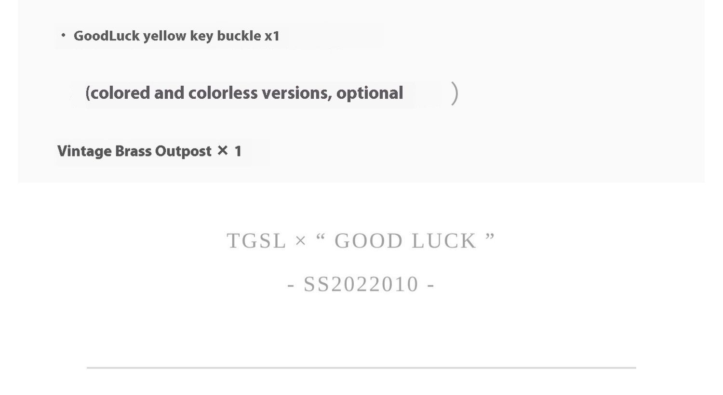Image resolution: width=723 pixels, height=395 pixels.
Task: Click the × symbol after Outpost
Action: click(222, 151)
